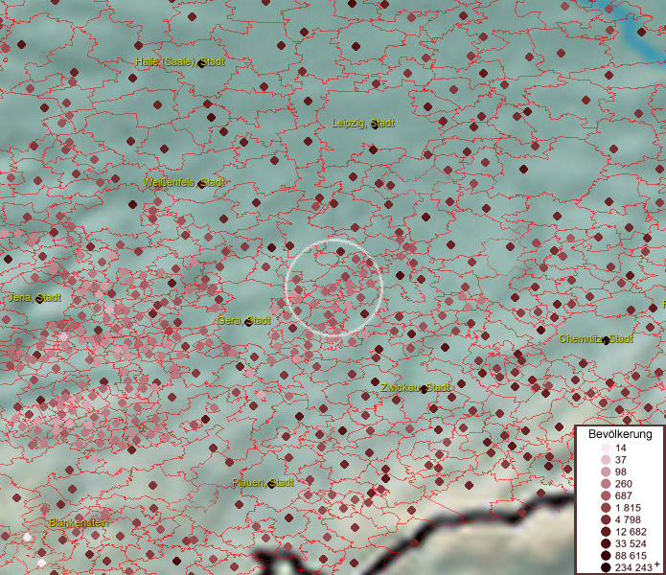Click the Leipzig, Stadt map label
The image size is (666, 575).
click(363, 124)
